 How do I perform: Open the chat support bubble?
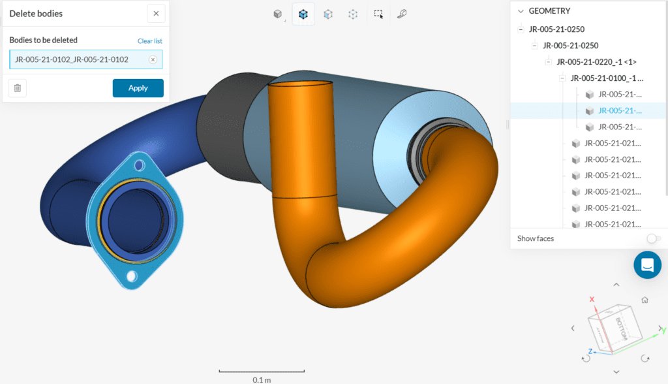(647, 265)
